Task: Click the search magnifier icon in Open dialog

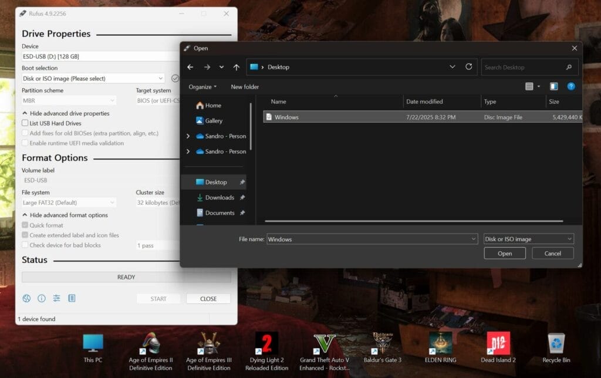Action: pos(569,67)
